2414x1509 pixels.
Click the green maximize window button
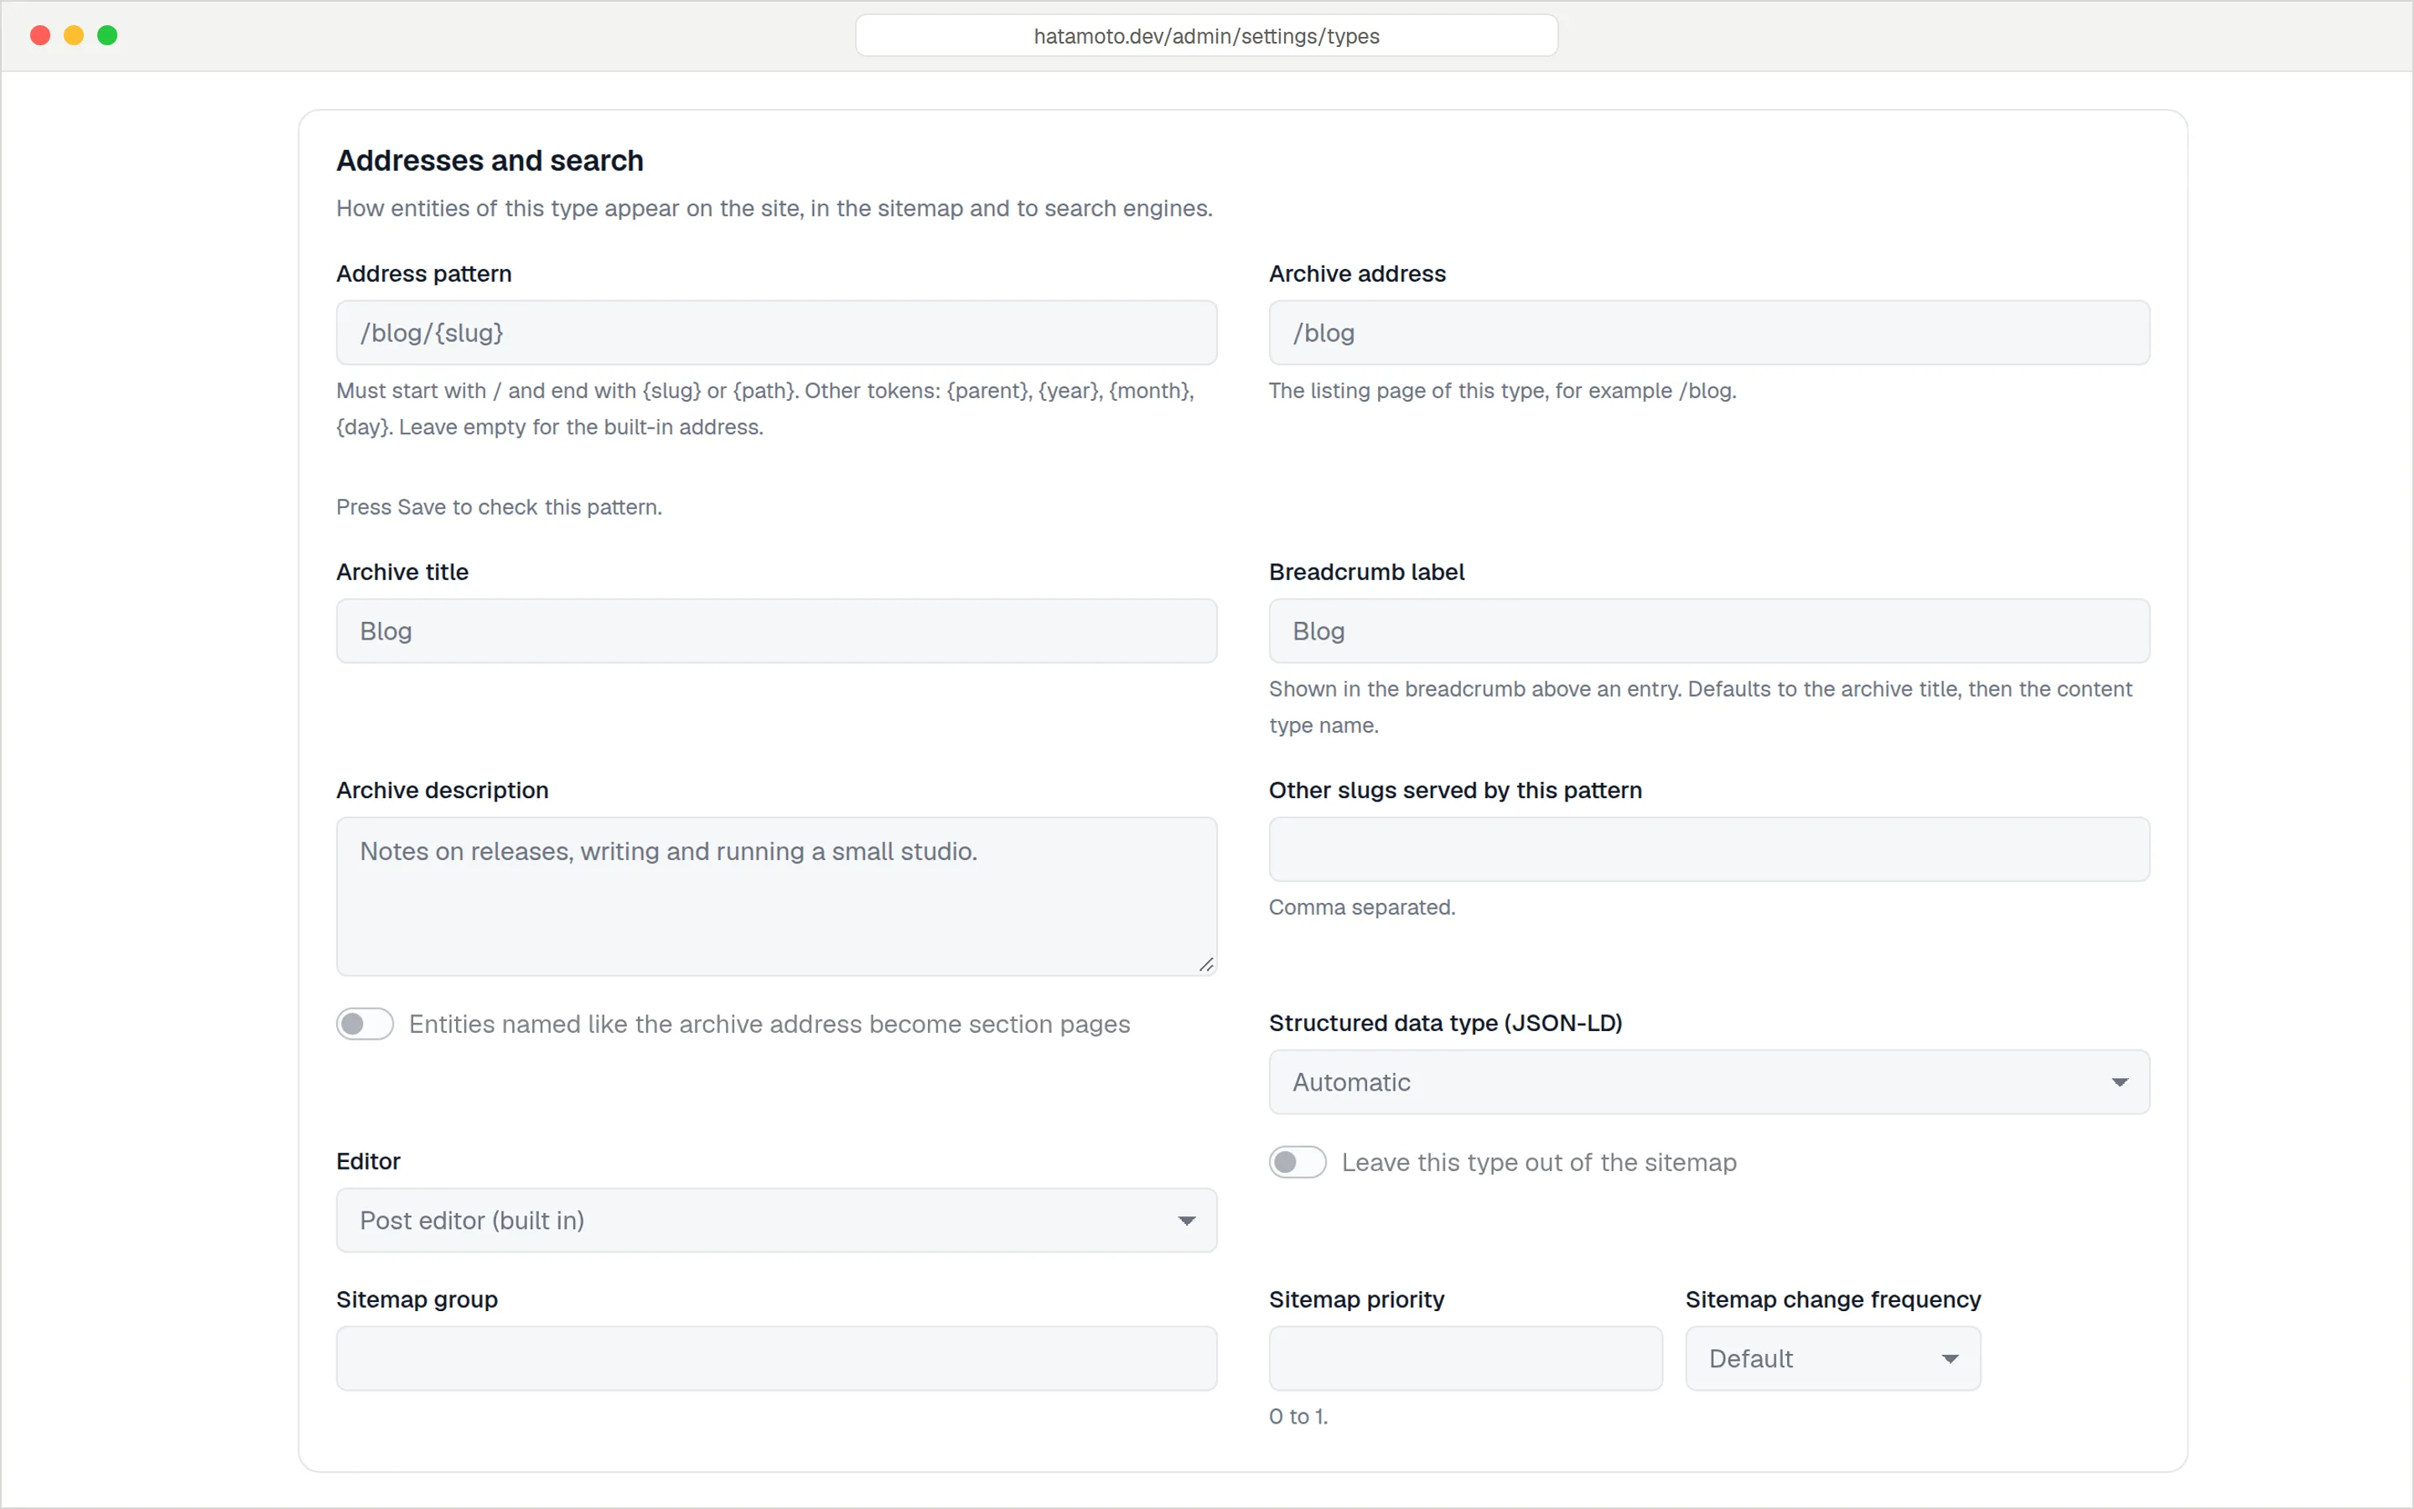pos(108,36)
